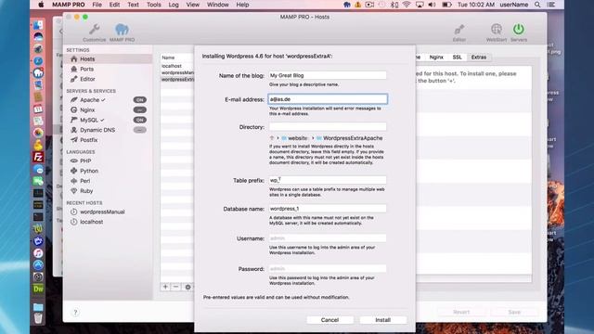The width and height of the screenshot is (594, 334).
Task: Open the Text menu
Action: [x=133, y=5]
